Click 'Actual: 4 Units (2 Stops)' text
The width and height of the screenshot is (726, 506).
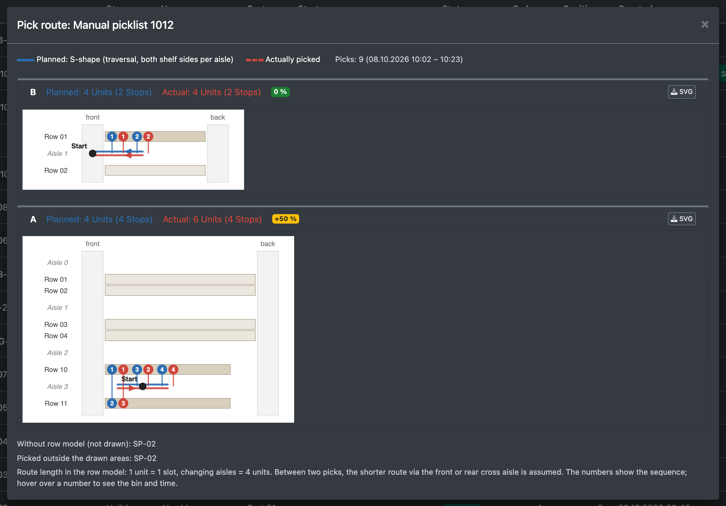pos(212,92)
